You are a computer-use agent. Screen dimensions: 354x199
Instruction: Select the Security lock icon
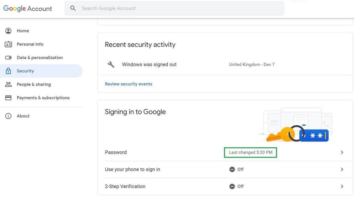pos(8,71)
